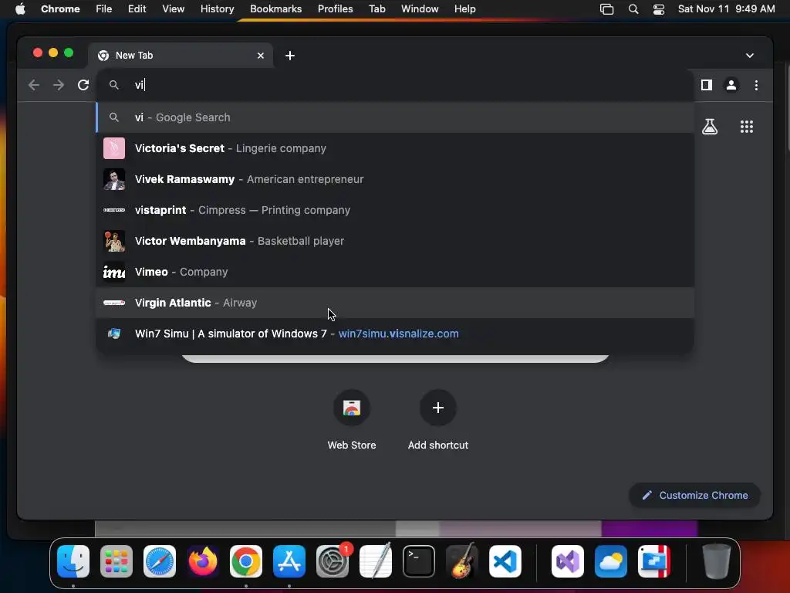This screenshot has width=790, height=593.
Task: Open the Bookmarks menu
Action: pyautogui.click(x=275, y=9)
